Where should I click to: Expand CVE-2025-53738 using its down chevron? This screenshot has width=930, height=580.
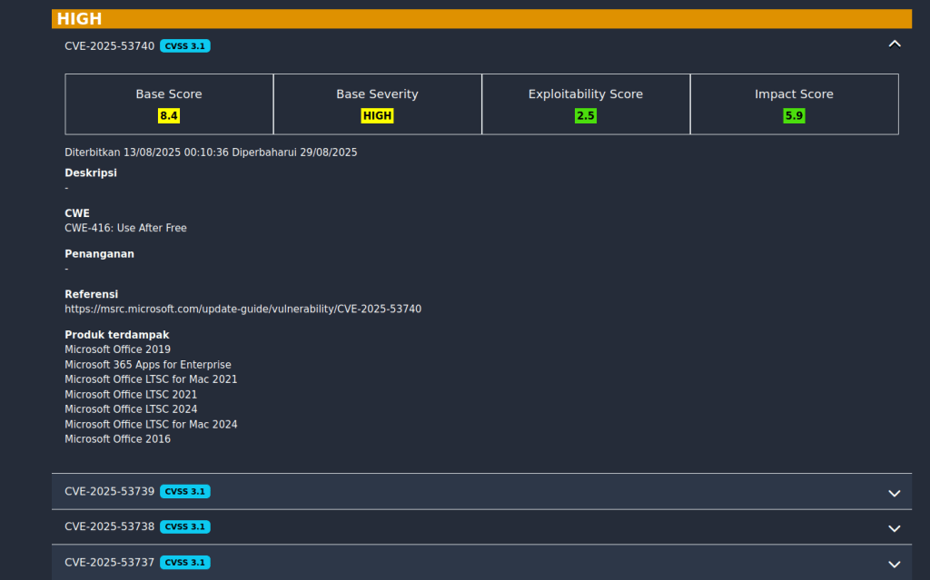(x=895, y=528)
